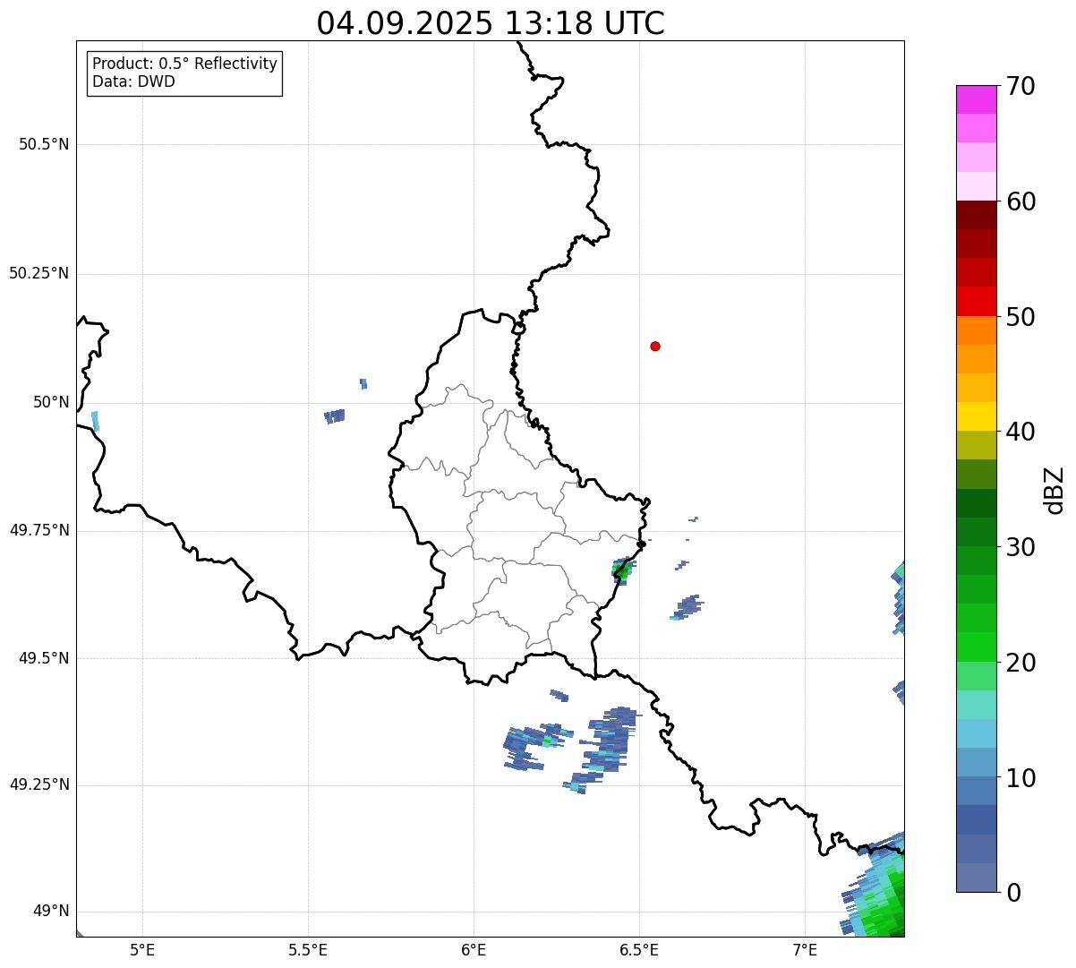Pick the dark maroon colorbar swatch below 60
The width and height of the screenshot is (1076, 968).
(x=976, y=215)
